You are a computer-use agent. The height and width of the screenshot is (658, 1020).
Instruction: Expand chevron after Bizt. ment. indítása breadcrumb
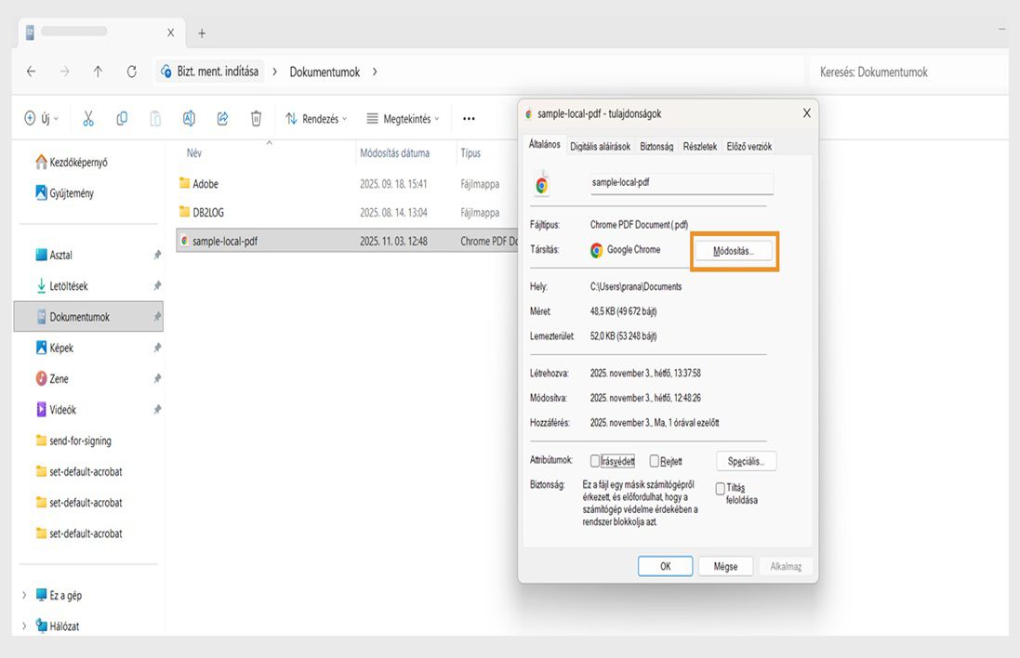click(274, 72)
